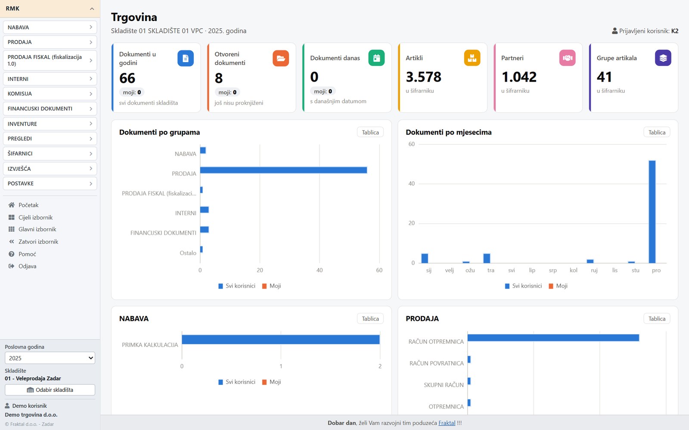The width and height of the screenshot is (689, 430).
Task: Click the pink handshake icon in Partneri card
Action: (x=568, y=58)
